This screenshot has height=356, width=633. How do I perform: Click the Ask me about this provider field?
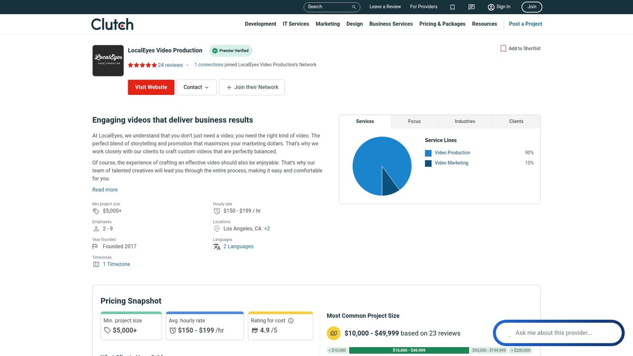click(x=559, y=333)
